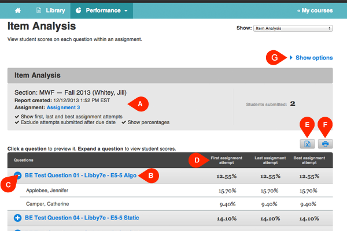Toggle the Show percentages checkmark
The image size is (347, 231).
point(124,122)
